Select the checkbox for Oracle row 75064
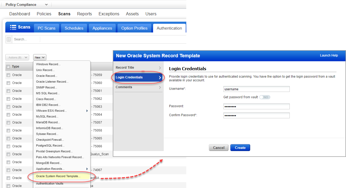Image resolution: width=346 pixels, height=188 pixels. click(x=8, y=115)
